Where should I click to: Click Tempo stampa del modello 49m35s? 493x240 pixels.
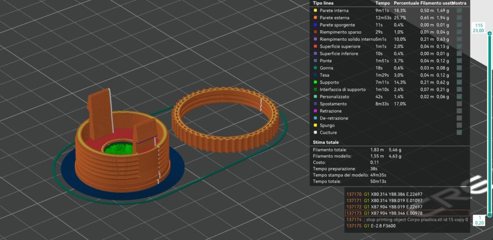pyautogui.click(x=378, y=175)
